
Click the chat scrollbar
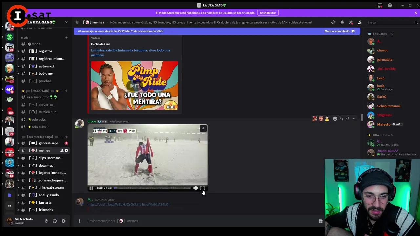[362, 117]
